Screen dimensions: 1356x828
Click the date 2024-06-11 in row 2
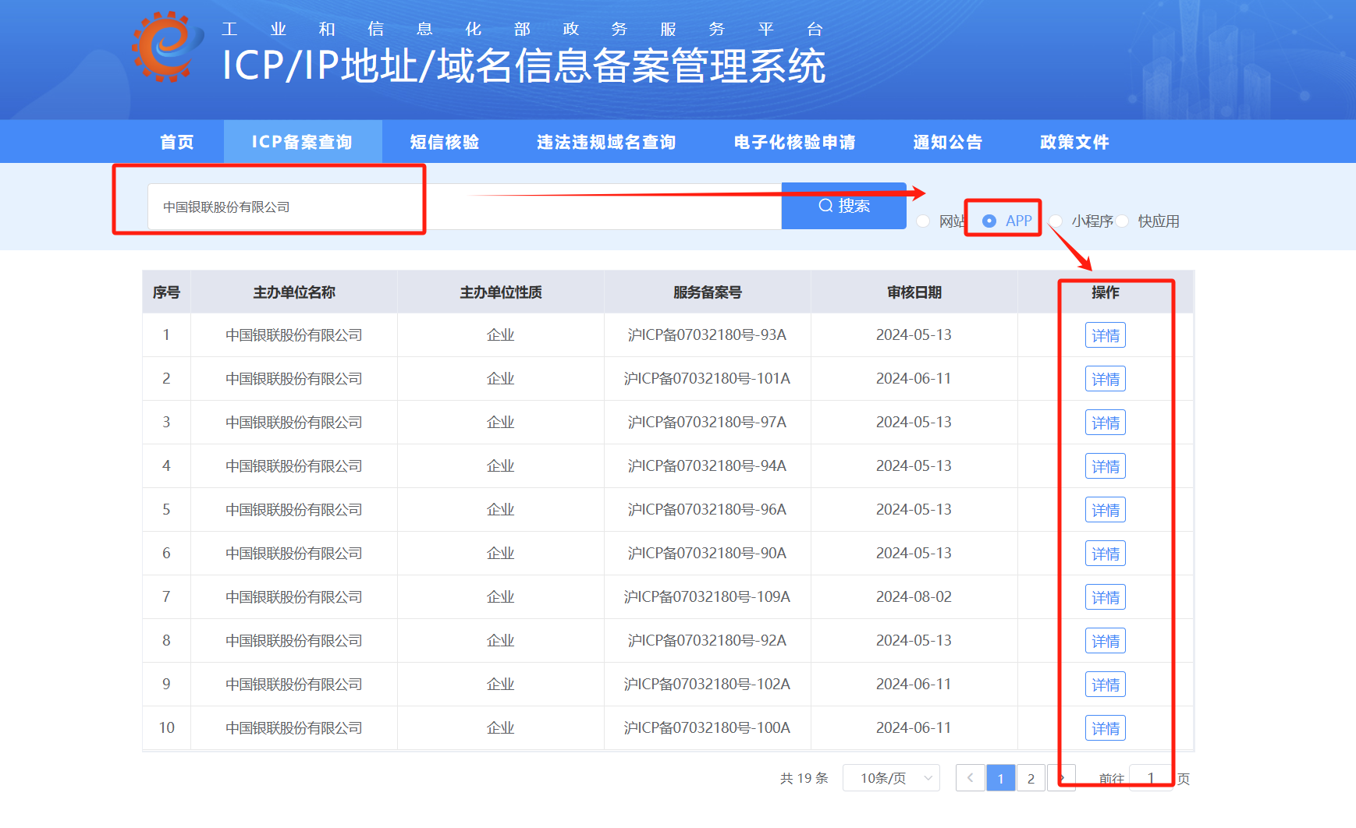click(x=914, y=379)
